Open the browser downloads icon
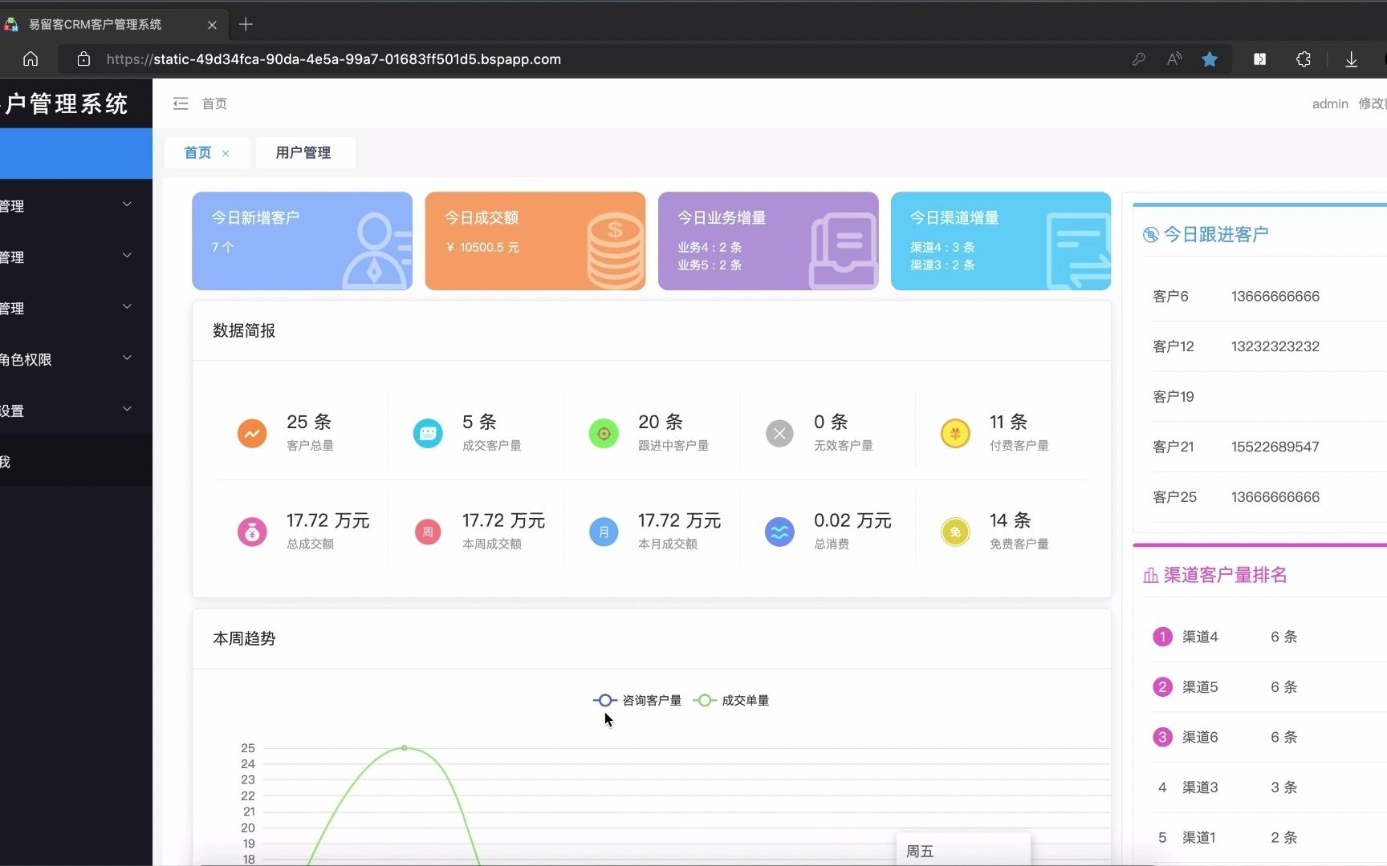This screenshot has height=866, width=1387. (x=1351, y=59)
